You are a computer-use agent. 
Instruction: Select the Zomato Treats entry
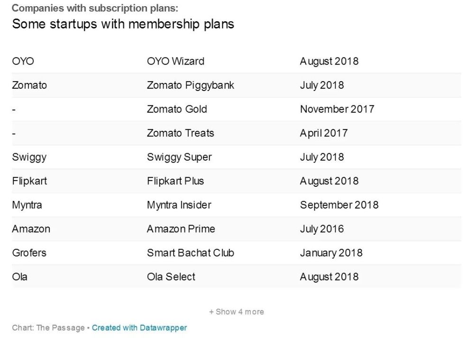pyautogui.click(x=180, y=133)
